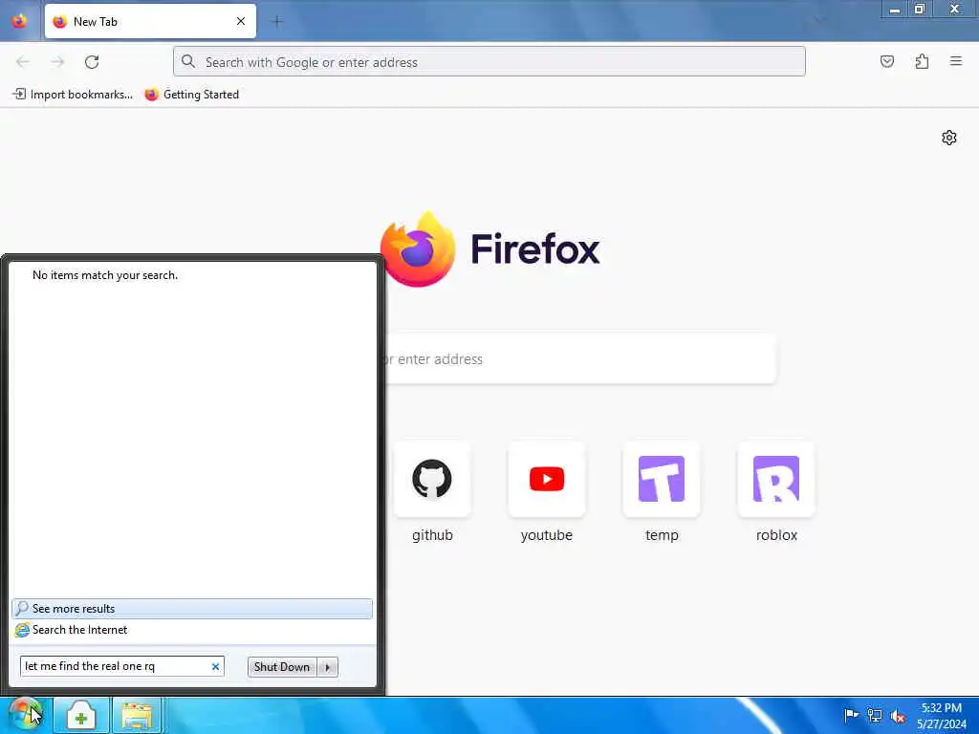Expand the Shut Down options arrow
The width and height of the screenshot is (979, 734).
tap(327, 666)
